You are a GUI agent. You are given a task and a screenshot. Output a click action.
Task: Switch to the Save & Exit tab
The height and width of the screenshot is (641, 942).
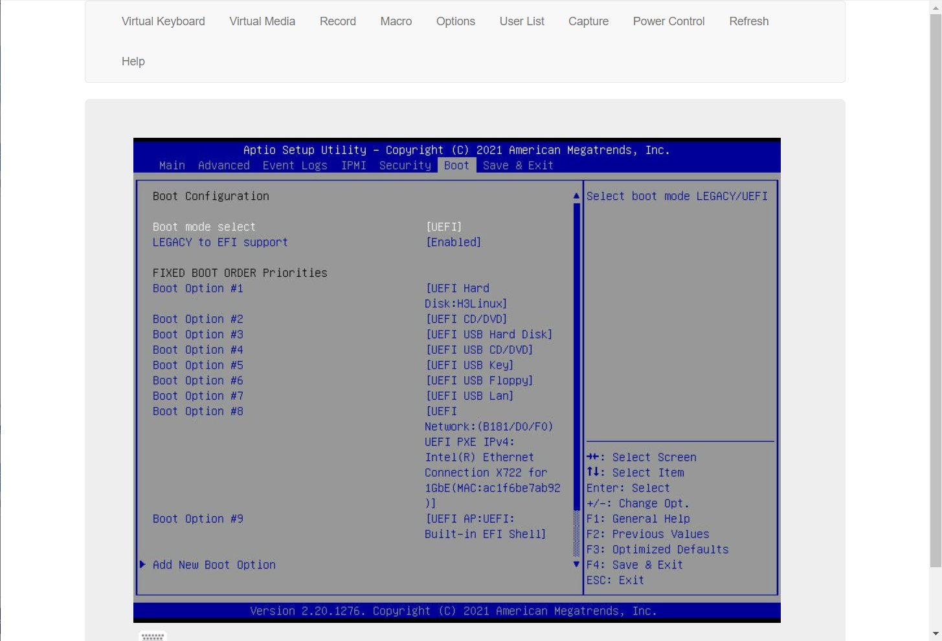pyautogui.click(x=518, y=166)
